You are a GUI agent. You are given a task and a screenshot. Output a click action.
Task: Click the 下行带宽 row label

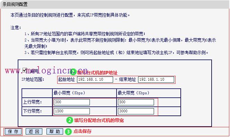32,111
